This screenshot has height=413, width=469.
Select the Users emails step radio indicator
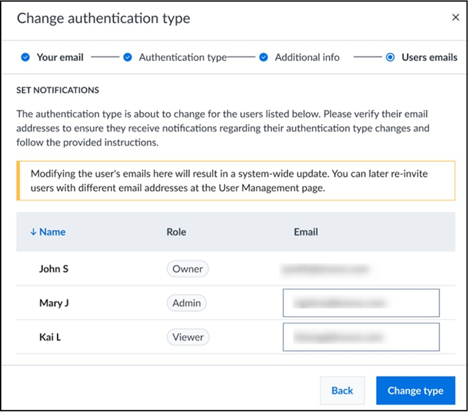[x=390, y=57]
